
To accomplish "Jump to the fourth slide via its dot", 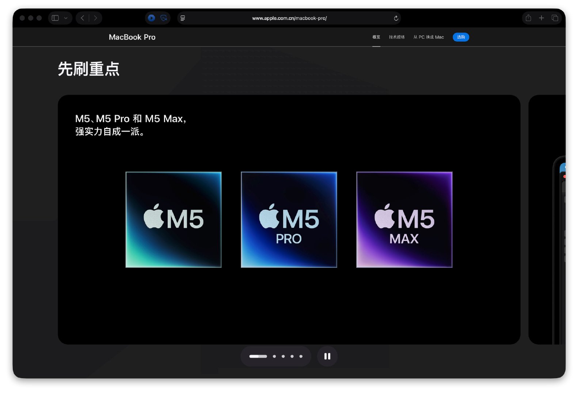I will [x=292, y=356].
